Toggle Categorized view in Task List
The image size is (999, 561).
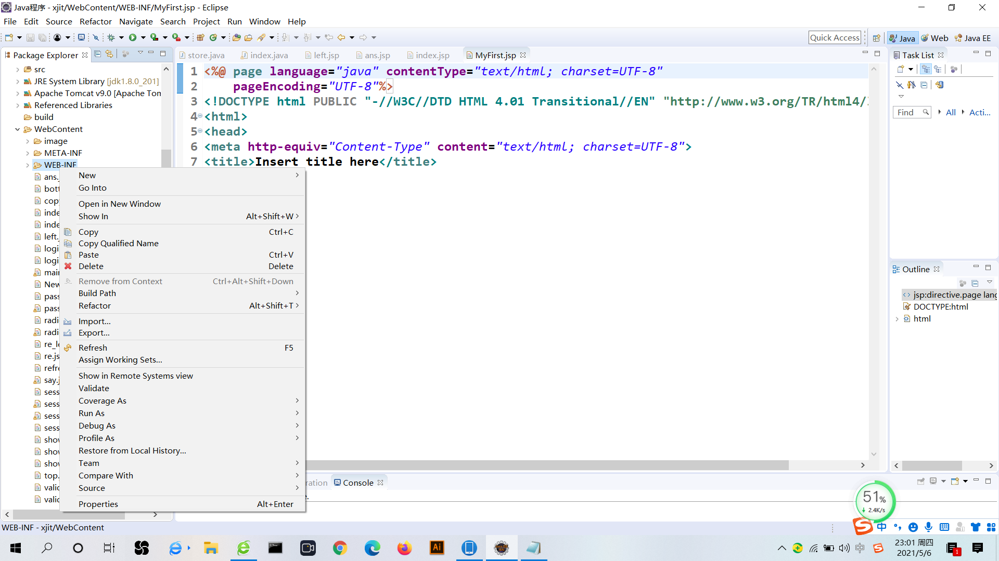(926, 69)
